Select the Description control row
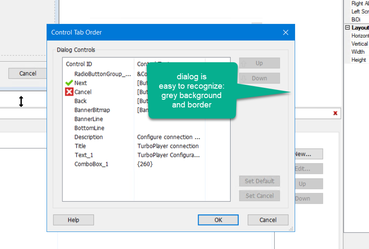Screen dimensions: 369x249 tap(88, 137)
